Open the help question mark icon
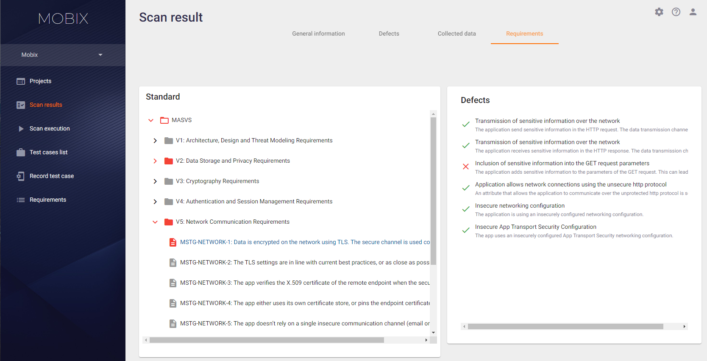Viewport: 707px width, 361px height. coord(676,12)
